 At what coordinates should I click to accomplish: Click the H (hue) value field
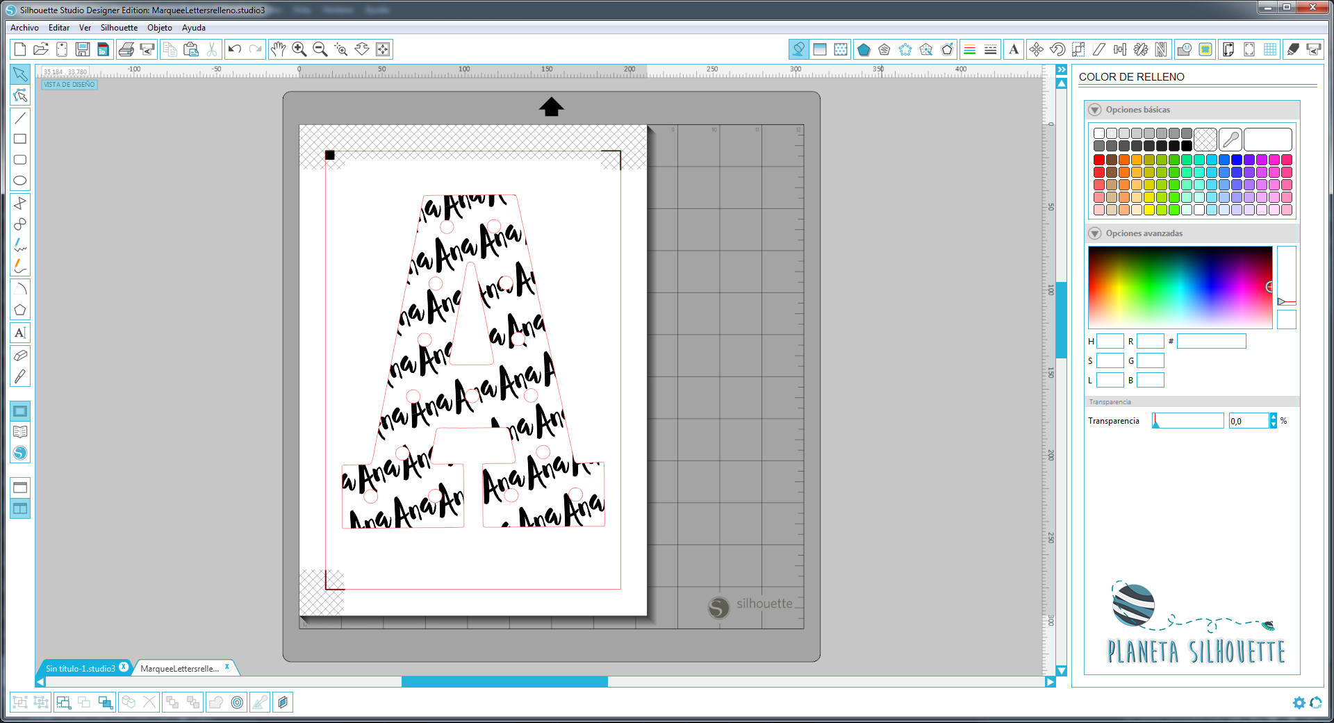(x=1110, y=341)
